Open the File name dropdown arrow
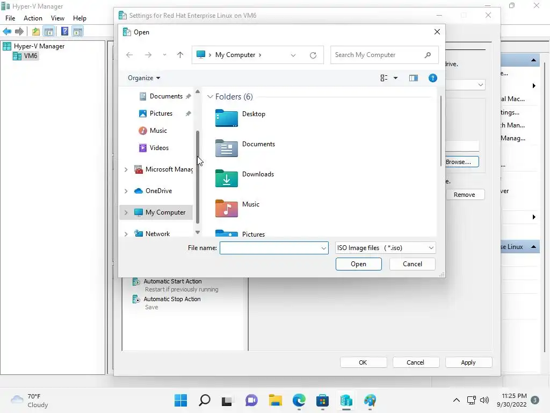 pos(323,248)
